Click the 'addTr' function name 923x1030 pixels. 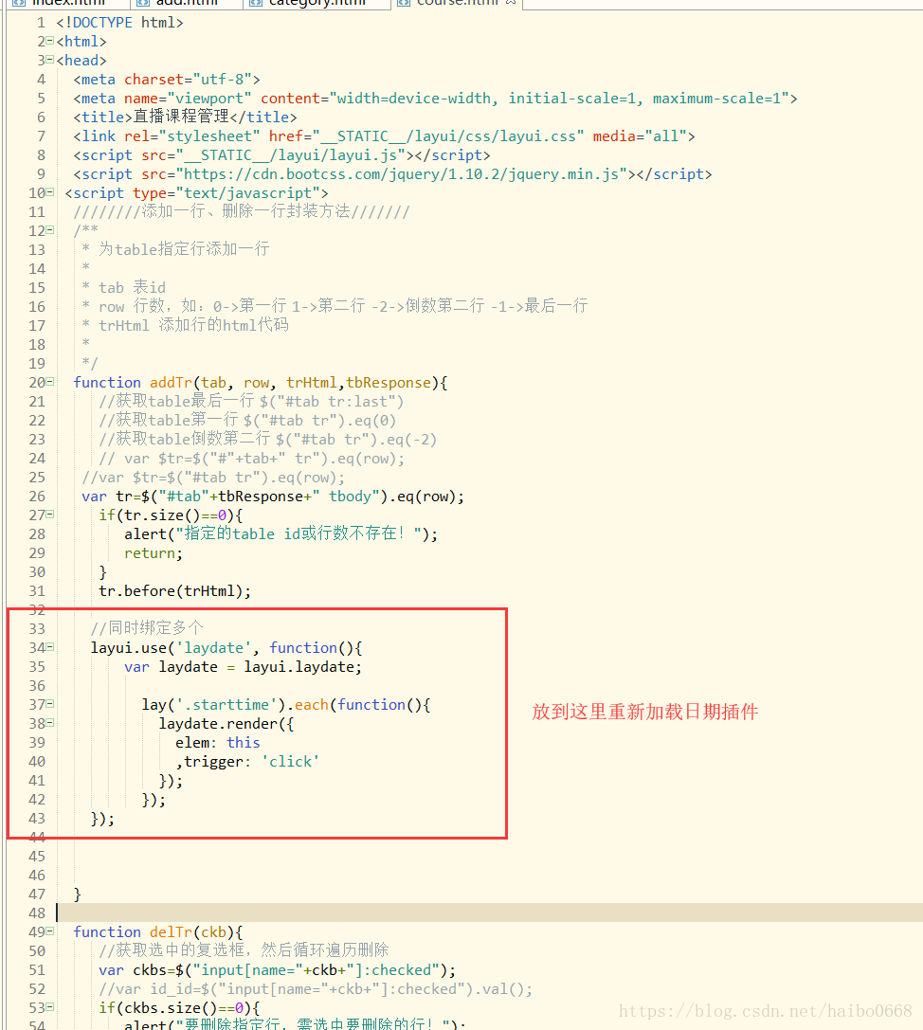tap(171, 382)
